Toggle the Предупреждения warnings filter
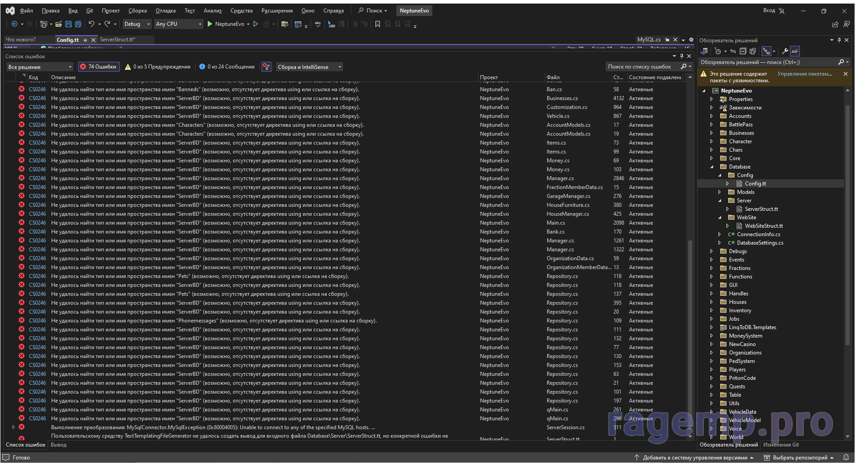855x463 pixels. (158, 67)
